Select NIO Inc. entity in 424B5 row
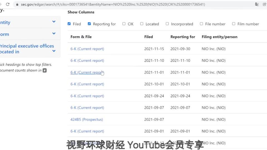Screen dimensions: 267x150 coord(214,119)
